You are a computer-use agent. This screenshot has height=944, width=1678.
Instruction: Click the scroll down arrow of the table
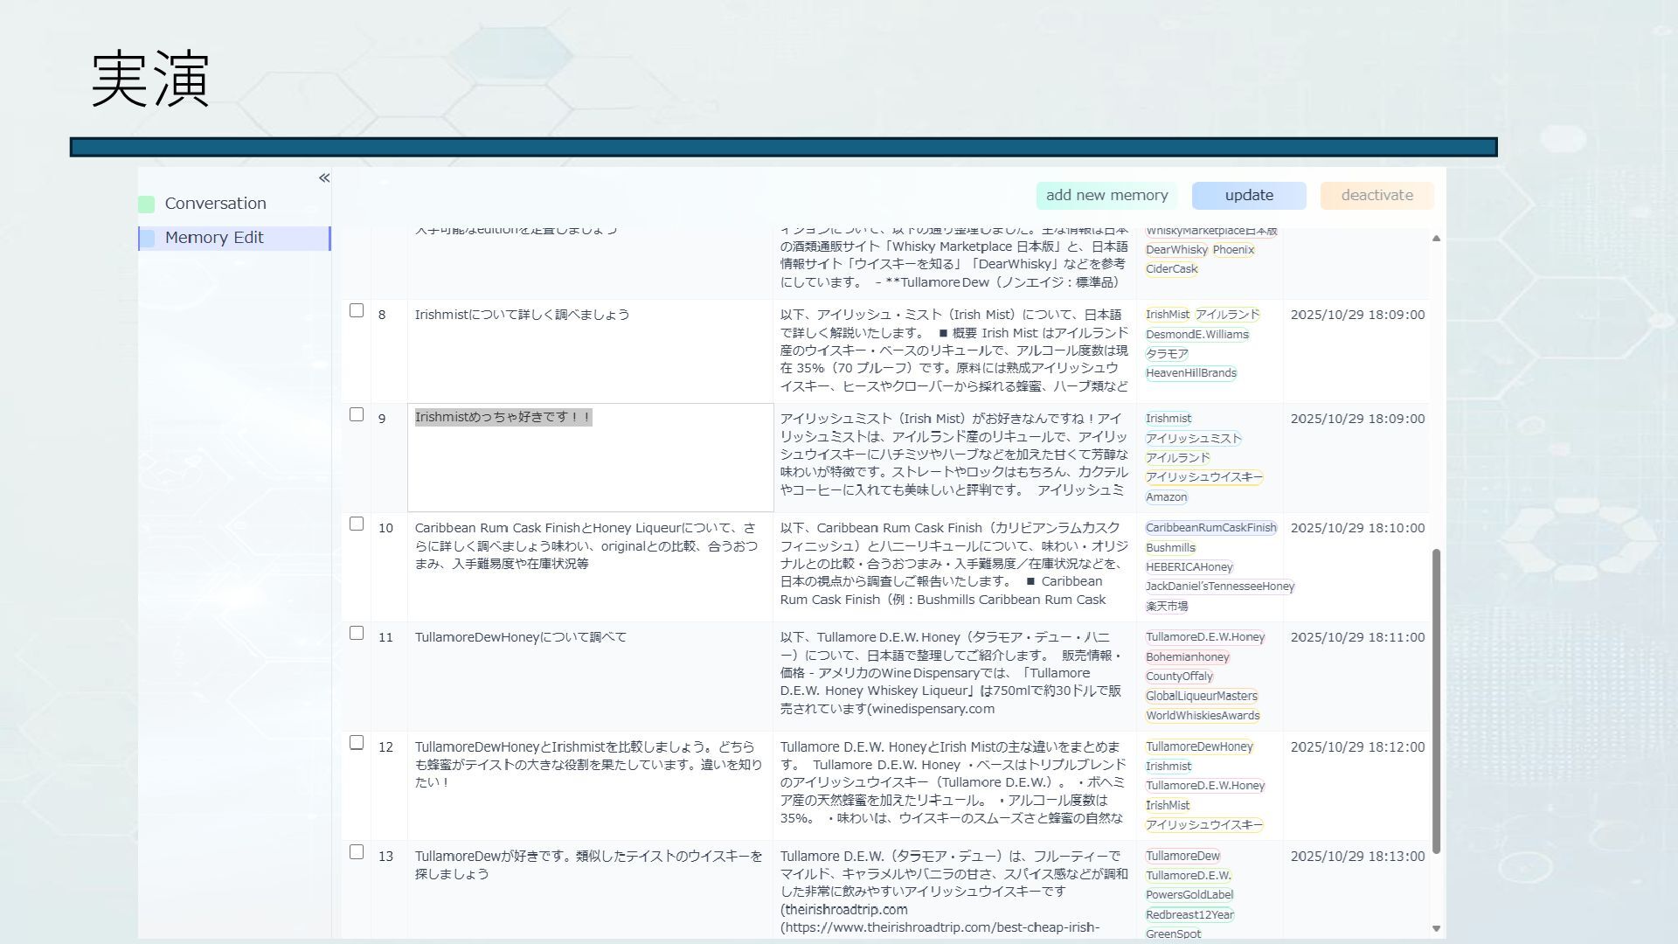coord(1436,928)
